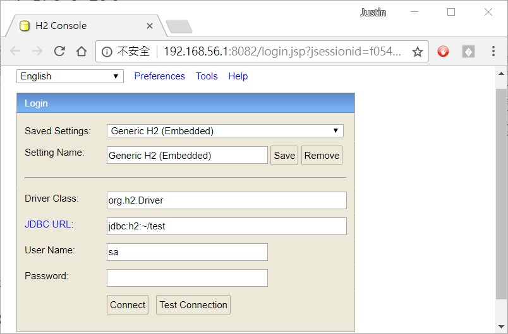This screenshot has height=334, width=508.
Task: Select the H2 Console tab
Action: point(86,26)
